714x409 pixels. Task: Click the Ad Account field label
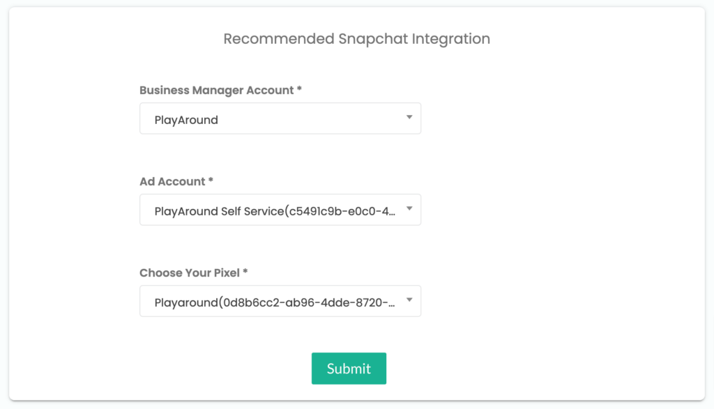(172, 182)
